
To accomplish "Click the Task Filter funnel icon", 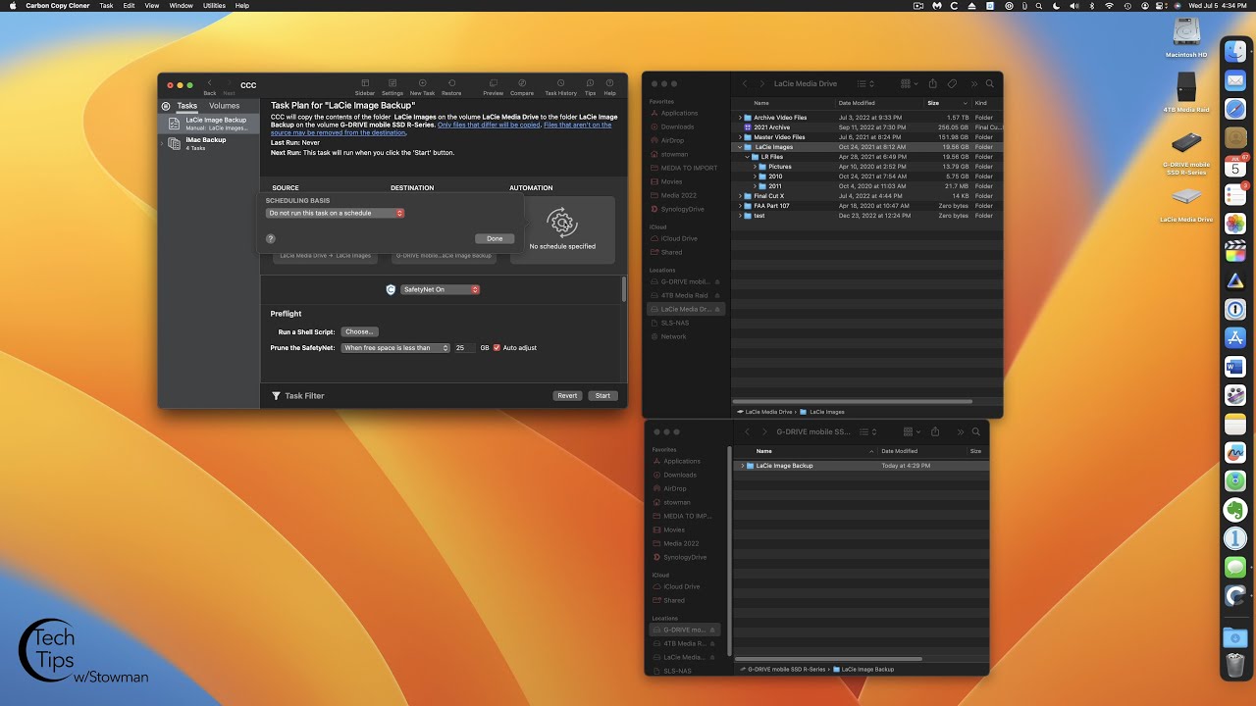I will 276,396.
